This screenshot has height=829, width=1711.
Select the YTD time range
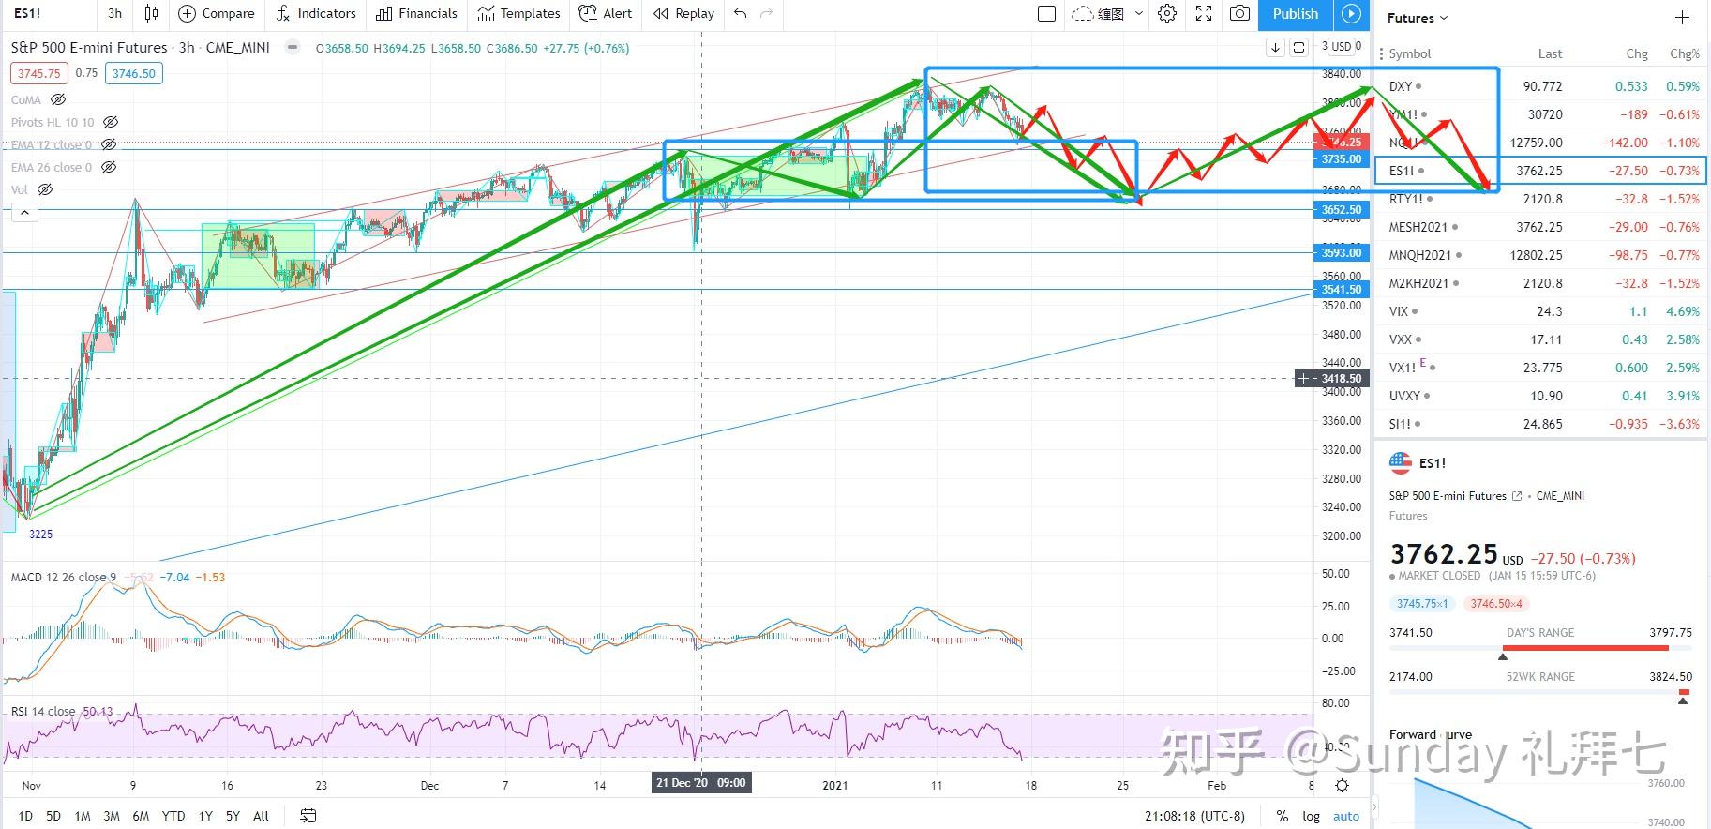click(173, 816)
